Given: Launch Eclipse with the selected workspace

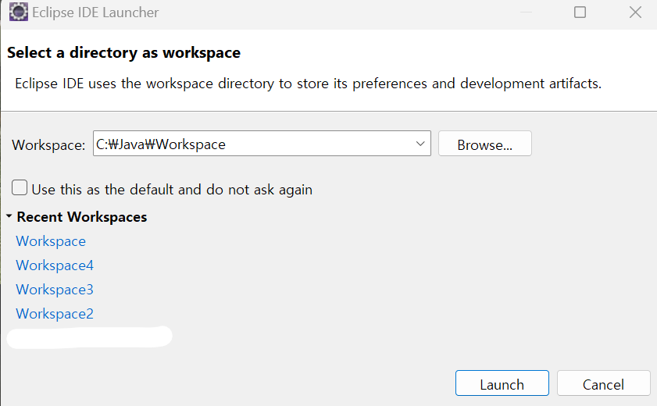Looking at the screenshot, I should tap(502, 383).
